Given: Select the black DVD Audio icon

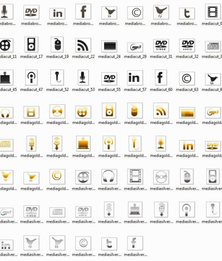Looking at the screenshot, I should (187, 46).
